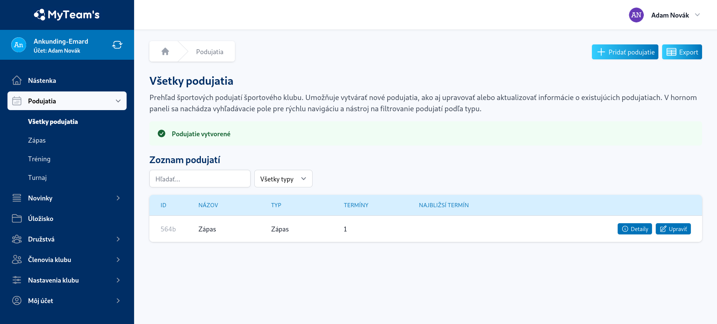This screenshot has width=717, height=324.
Task: Select the Nástenka home icon in sidebar
Action: coord(17,80)
